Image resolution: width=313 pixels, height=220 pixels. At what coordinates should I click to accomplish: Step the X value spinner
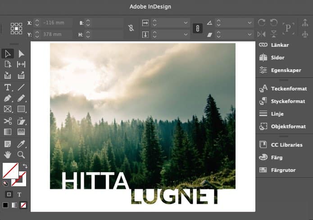37,23
